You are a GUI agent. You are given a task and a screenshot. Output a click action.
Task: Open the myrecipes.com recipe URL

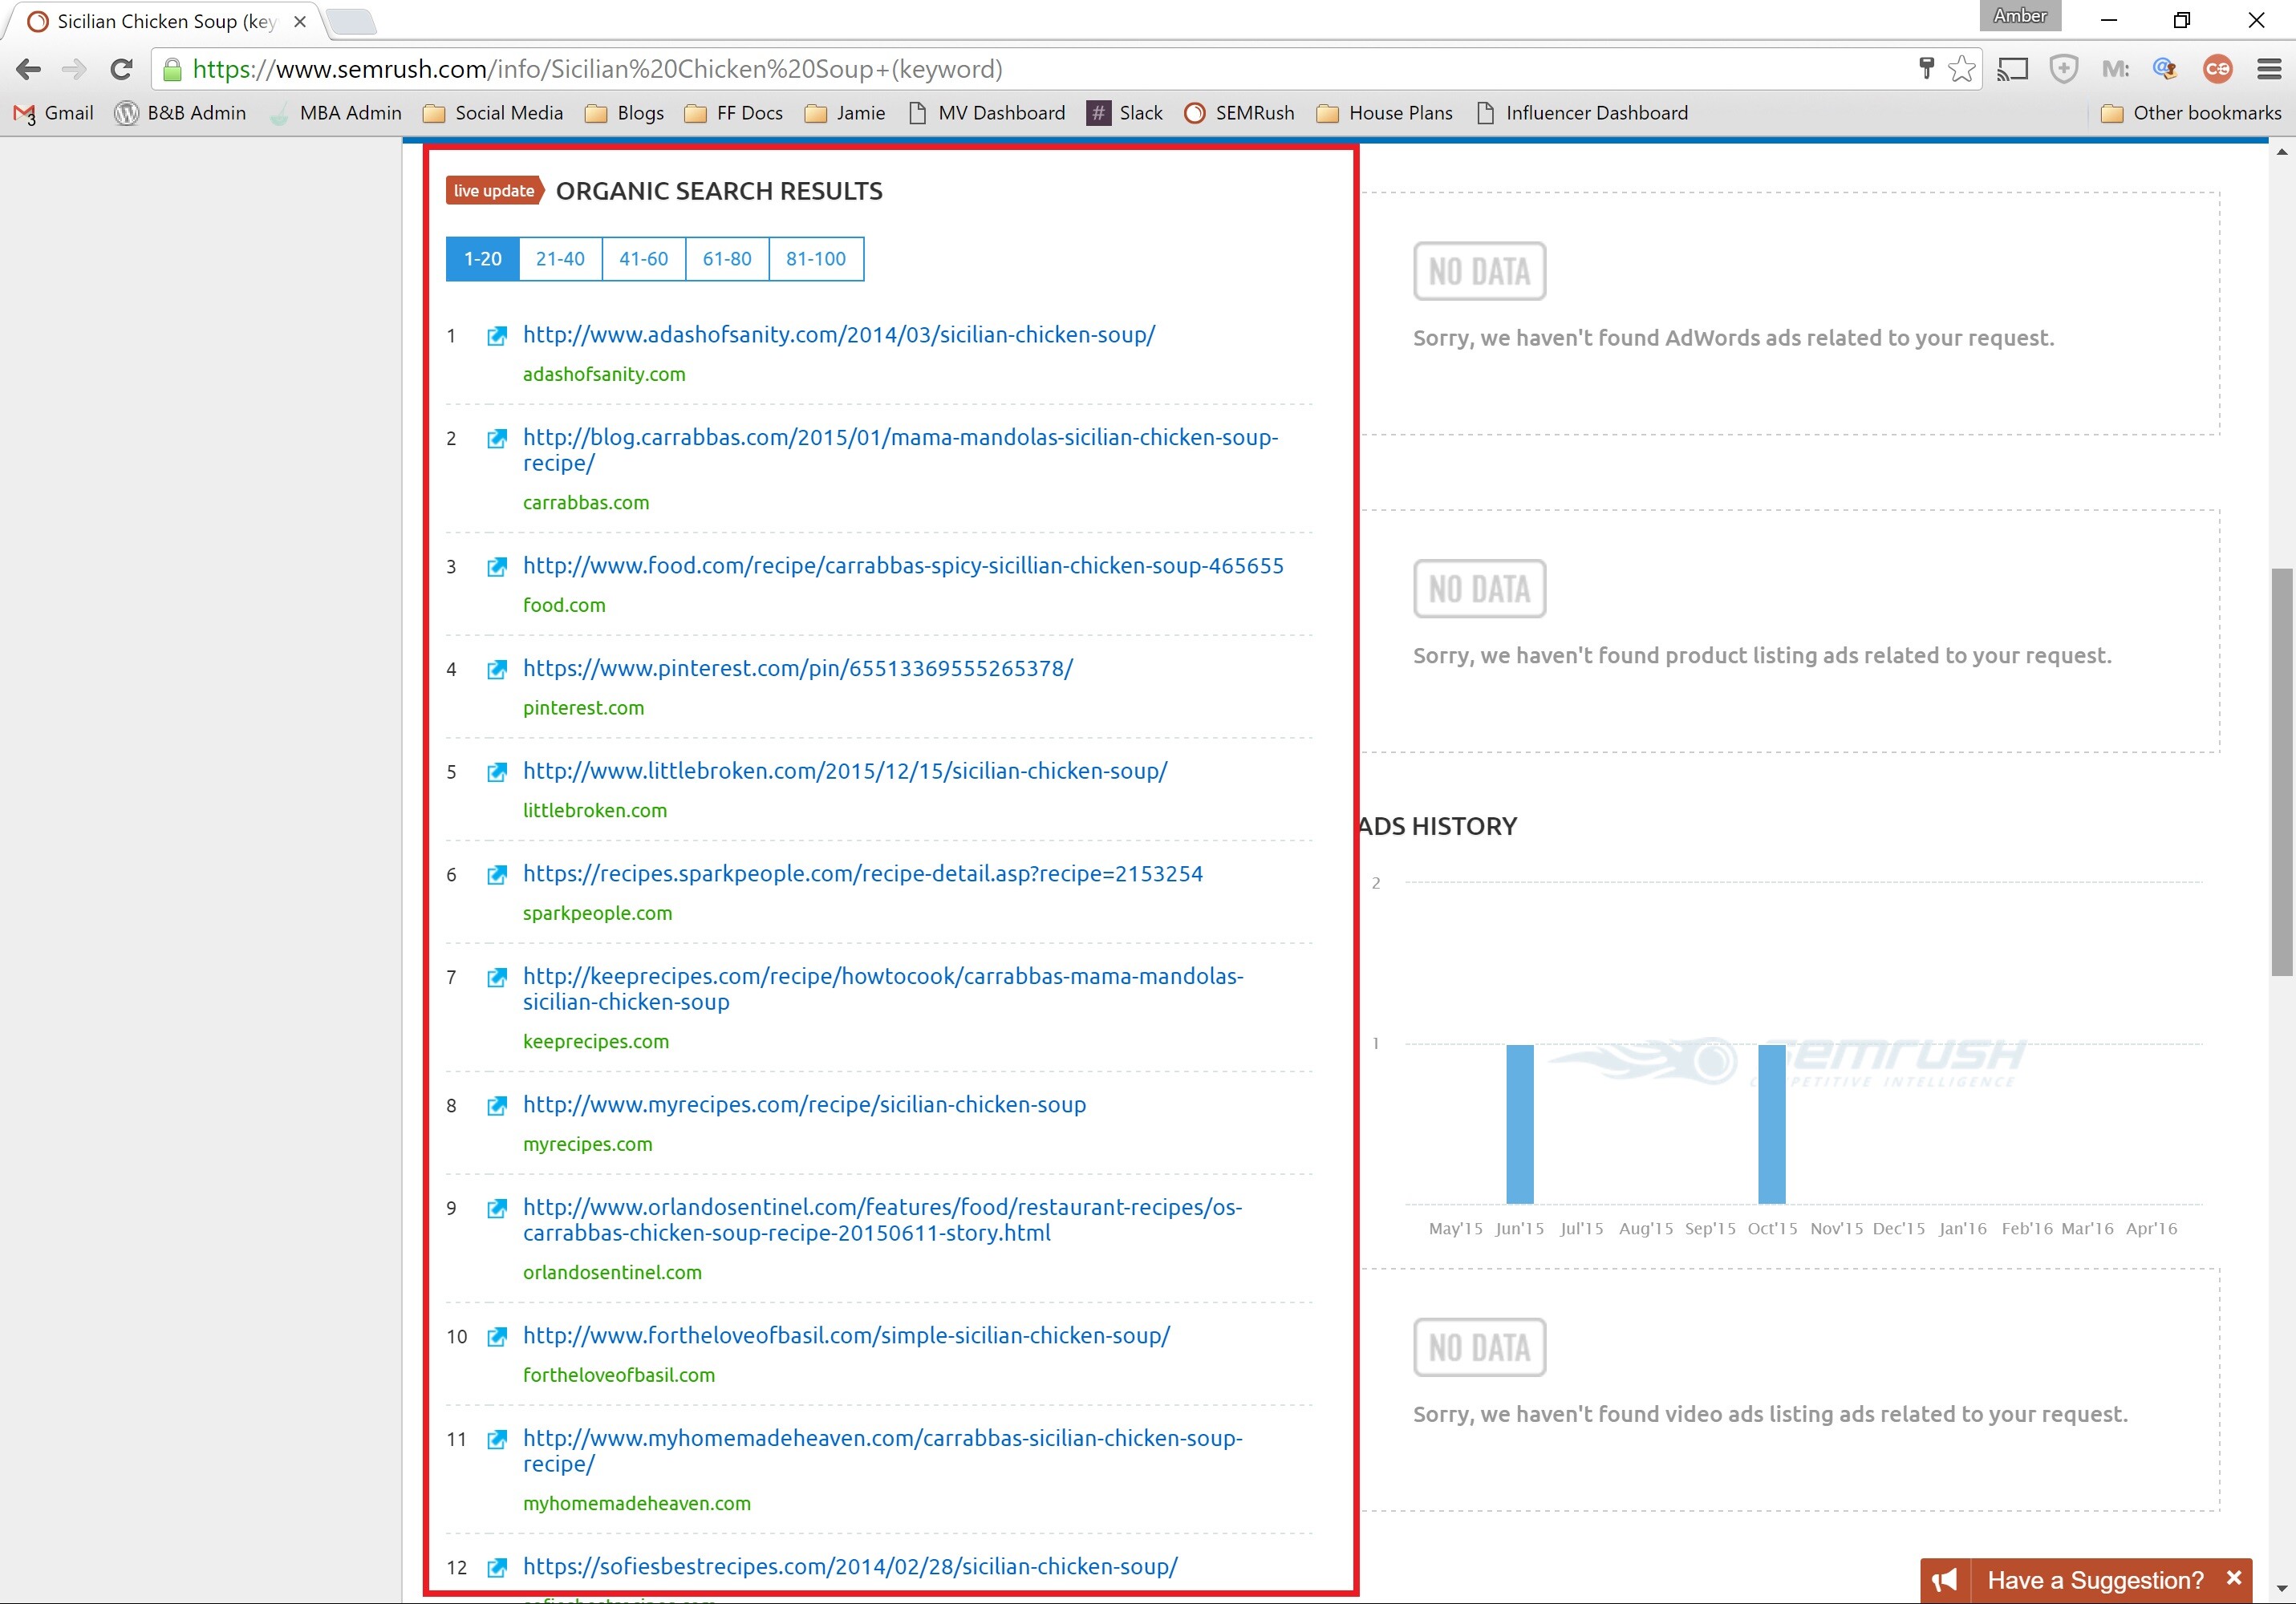click(x=804, y=1105)
